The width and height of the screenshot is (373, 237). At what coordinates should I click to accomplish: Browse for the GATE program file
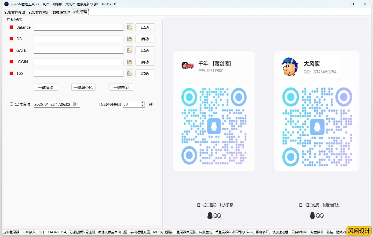click(x=130, y=50)
